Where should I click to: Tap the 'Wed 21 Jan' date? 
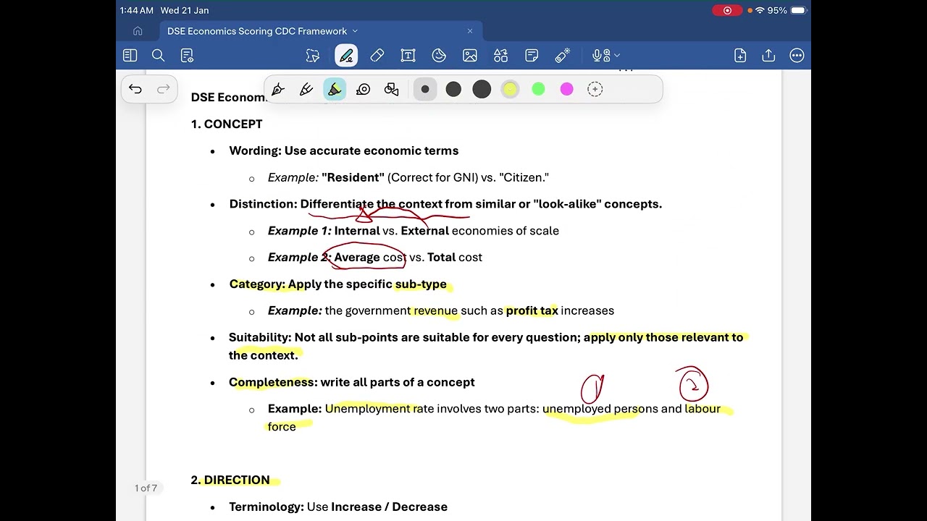coord(185,10)
